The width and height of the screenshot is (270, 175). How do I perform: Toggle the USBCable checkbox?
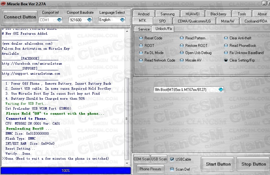click(172, 159)
